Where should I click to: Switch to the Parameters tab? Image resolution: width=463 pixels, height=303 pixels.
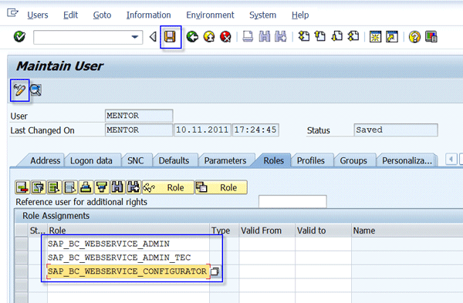click(225, 161)
